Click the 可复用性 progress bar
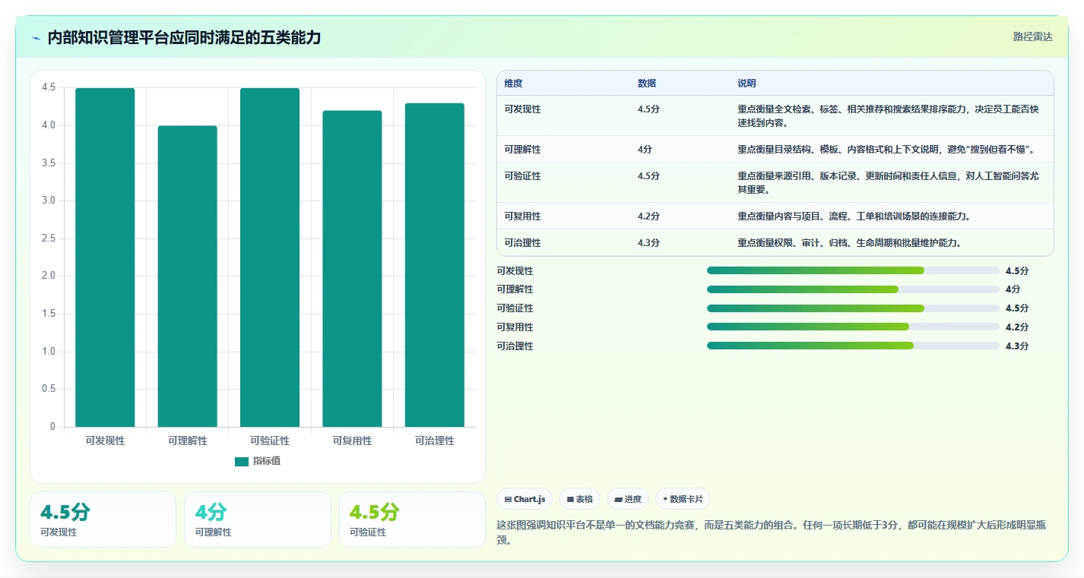 pyautogui.click(x=853, y=327)
